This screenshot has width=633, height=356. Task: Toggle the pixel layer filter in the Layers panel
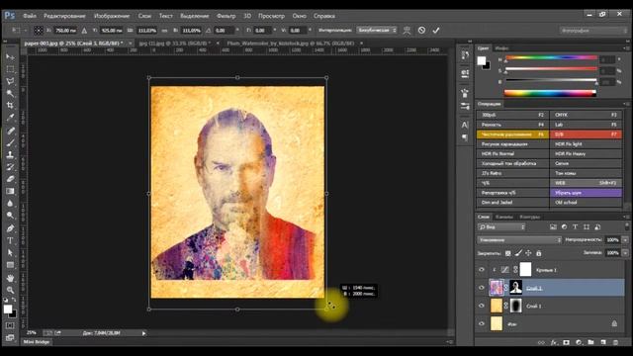(x=553, y=227)
